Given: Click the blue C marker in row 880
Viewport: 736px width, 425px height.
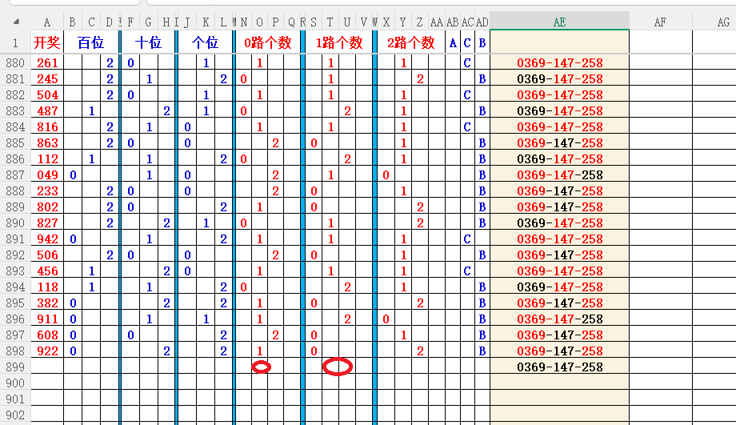Looking at the screenshot, I should tap(467, 62).
